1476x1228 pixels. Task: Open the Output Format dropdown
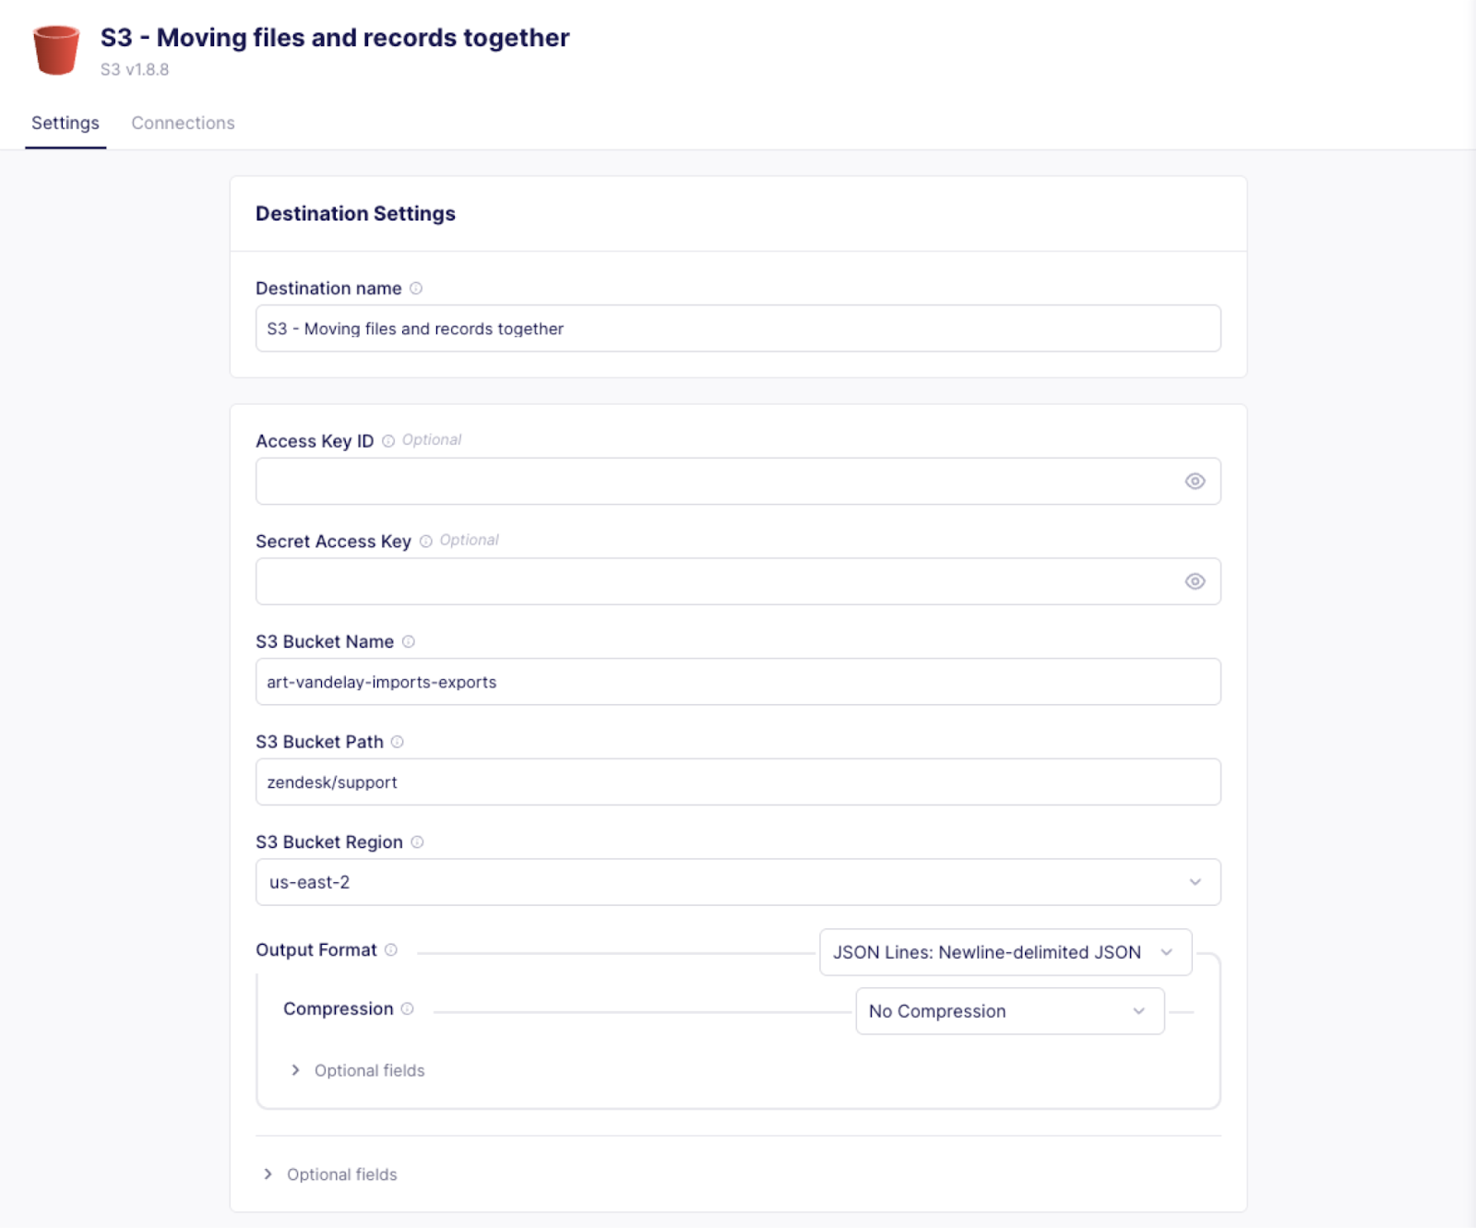1006,952
